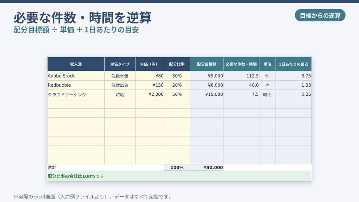Click the 配分目標額 ÷ 単価 subtitle

click(x=76, y=30)
